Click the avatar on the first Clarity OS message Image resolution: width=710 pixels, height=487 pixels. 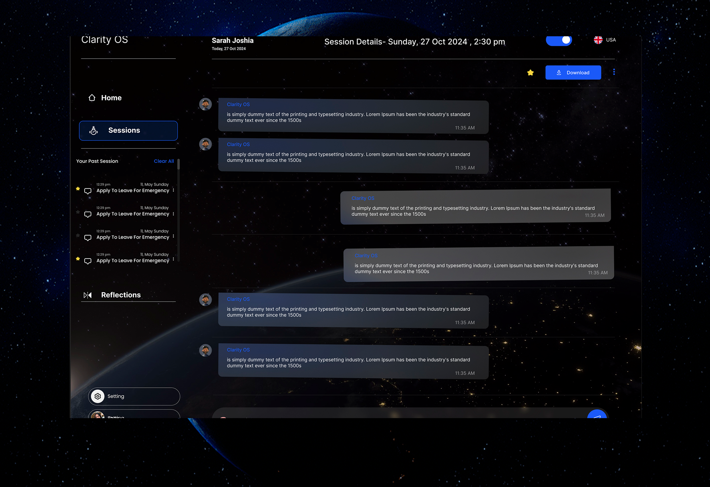point(206,104)
